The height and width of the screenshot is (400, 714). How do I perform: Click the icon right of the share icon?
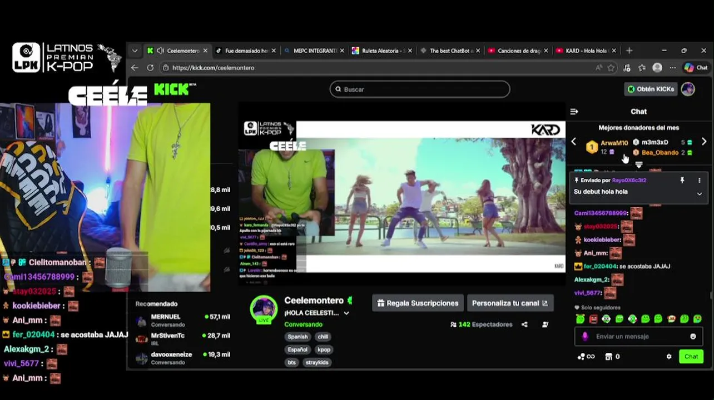coord(545,324)
